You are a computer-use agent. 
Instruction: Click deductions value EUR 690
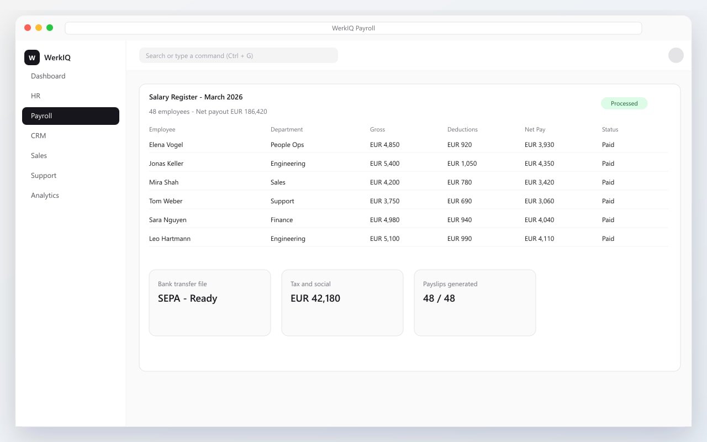pyautogui.click(x=460, y=201)
